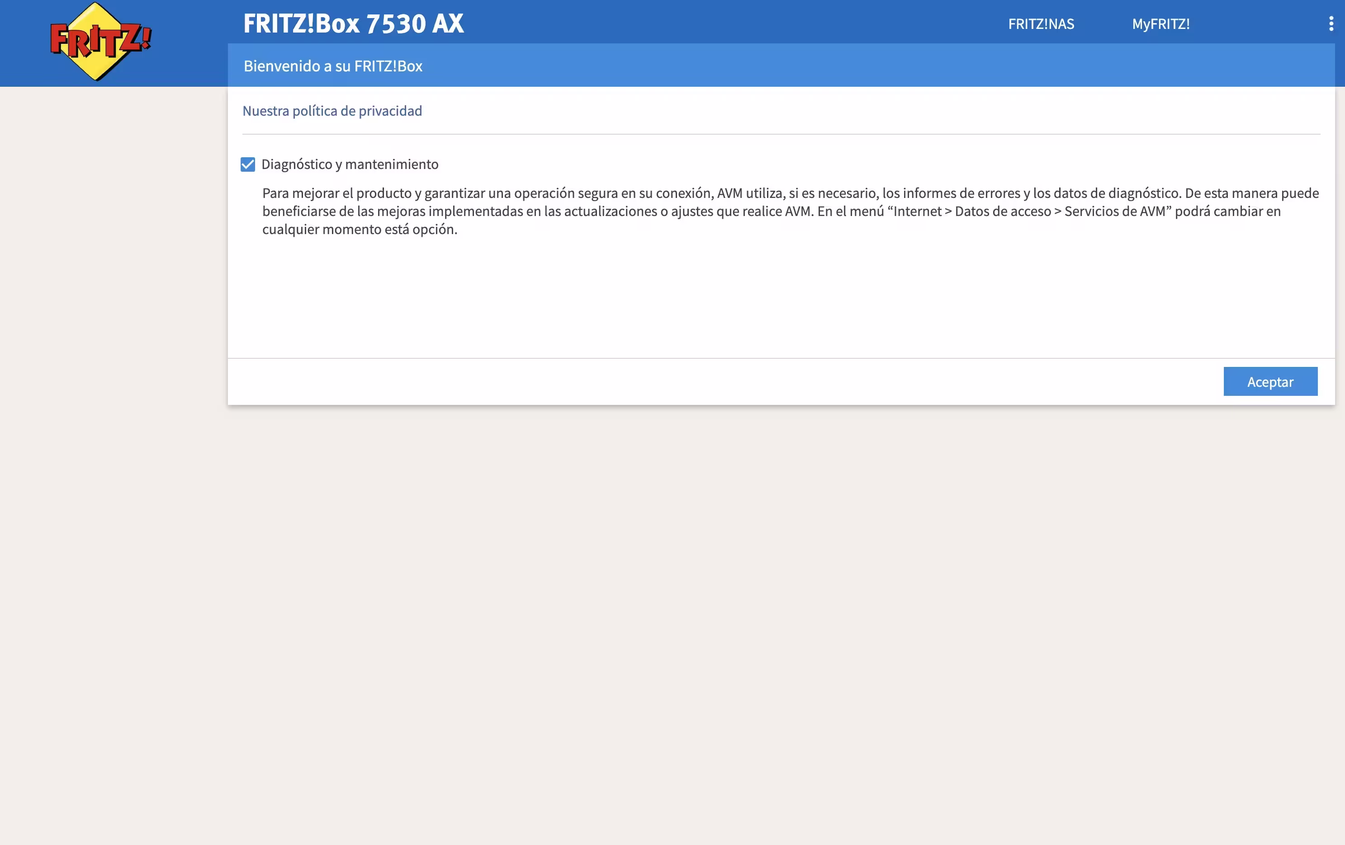Open MyFRITZ! from the header

[1160, 24]
